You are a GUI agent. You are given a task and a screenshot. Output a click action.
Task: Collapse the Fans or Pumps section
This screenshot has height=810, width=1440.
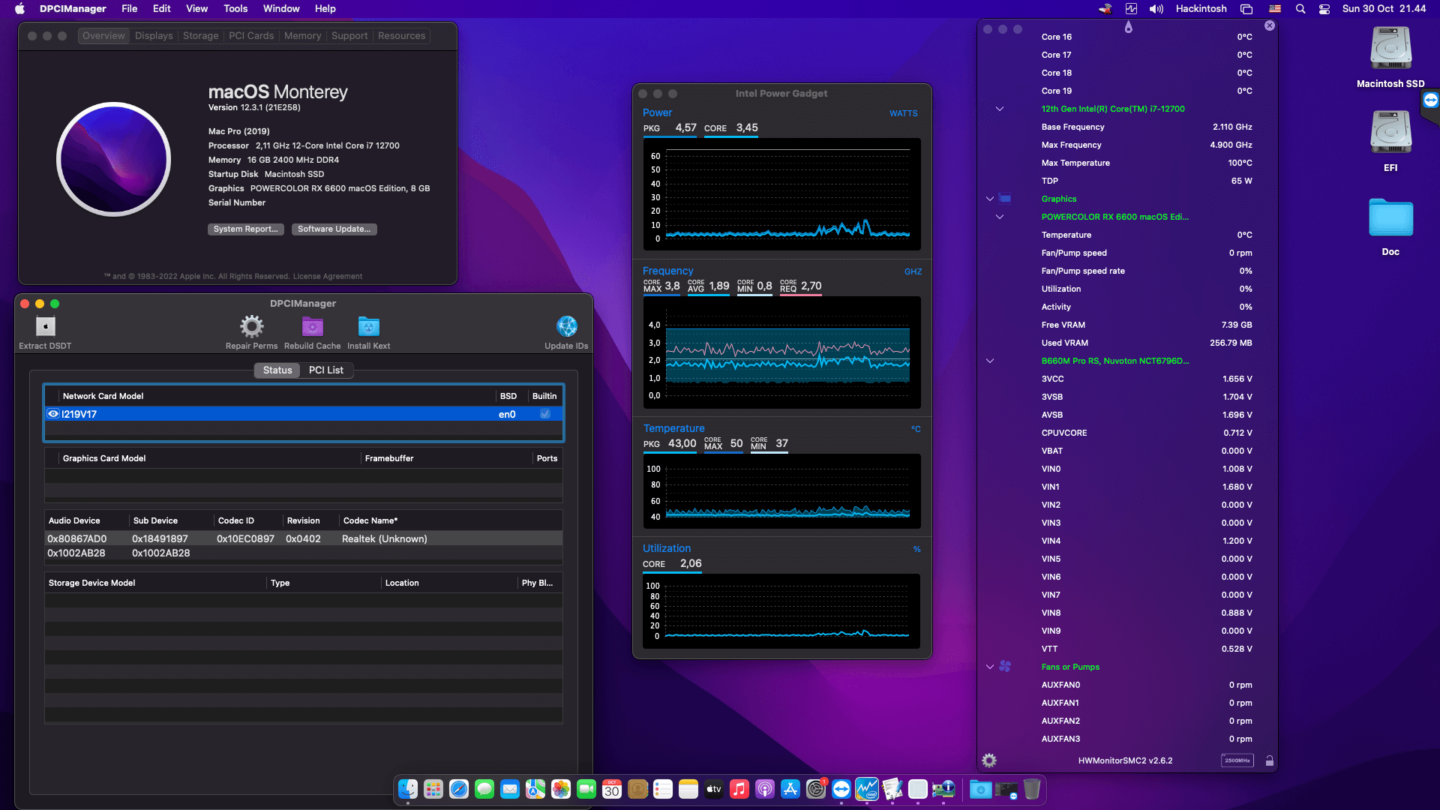tap(990, 667)
